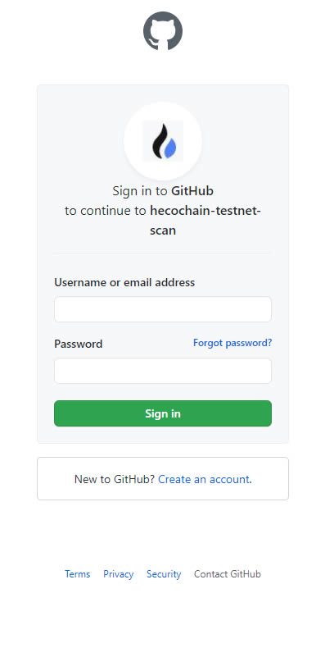Open the Forgot password? link
334x648 pixels.
coord(232,343)
